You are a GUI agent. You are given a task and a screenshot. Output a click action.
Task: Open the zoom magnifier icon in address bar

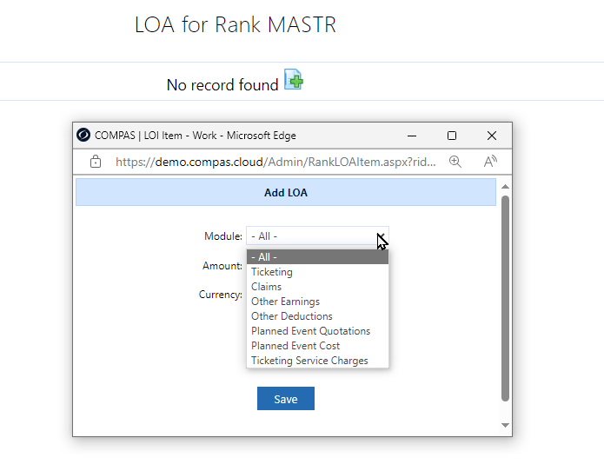tap(455, 162)
